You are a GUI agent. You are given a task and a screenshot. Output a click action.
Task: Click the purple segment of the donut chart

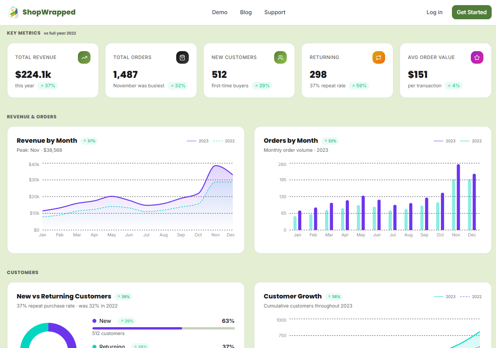[x=67, y=334]
